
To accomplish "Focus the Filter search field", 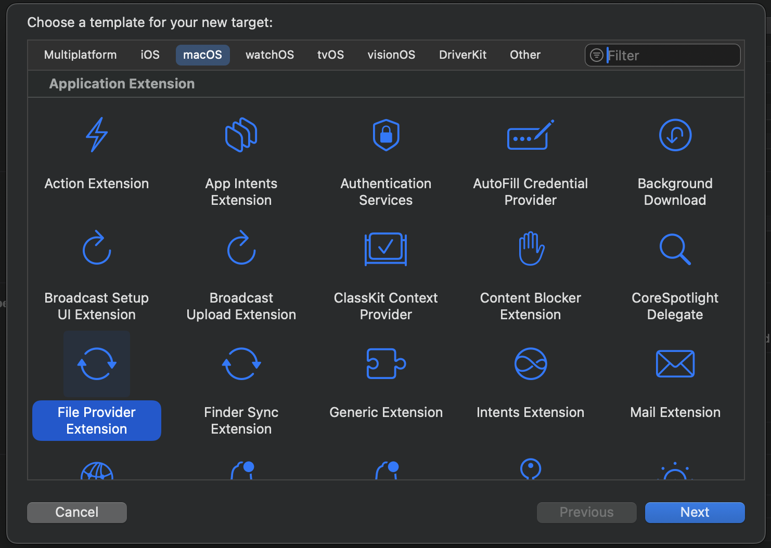I will (x=663, y=55).
